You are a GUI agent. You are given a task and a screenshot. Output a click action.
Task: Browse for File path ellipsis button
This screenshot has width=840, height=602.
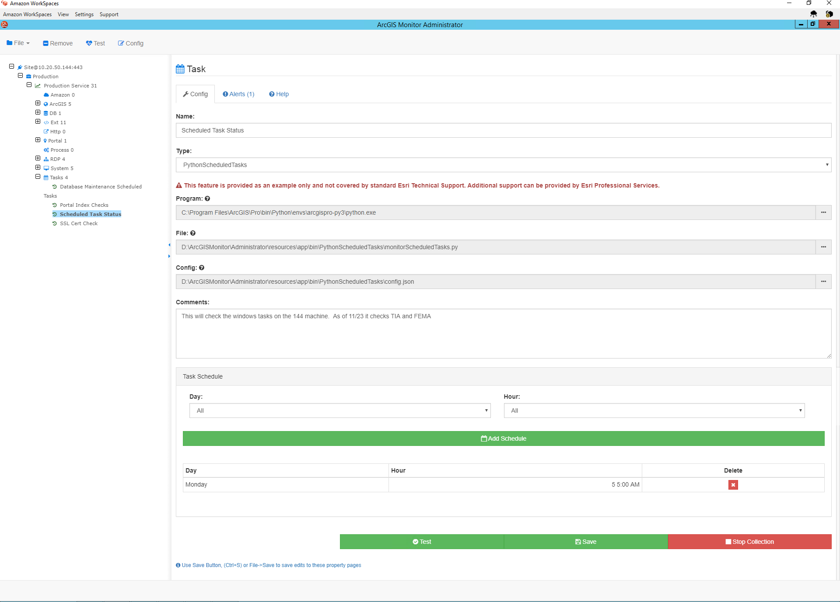click(x=823, y=247)
